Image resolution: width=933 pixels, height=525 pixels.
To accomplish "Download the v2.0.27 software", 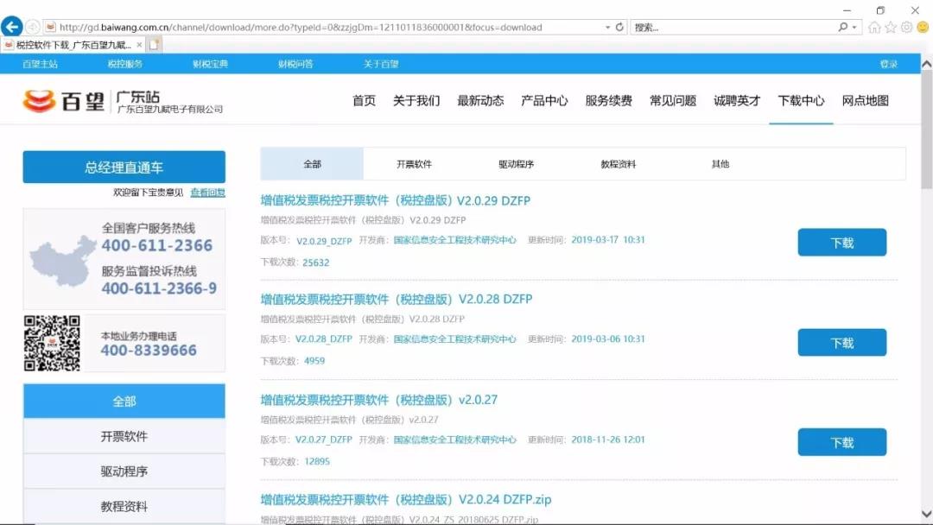I will [842, 442].
